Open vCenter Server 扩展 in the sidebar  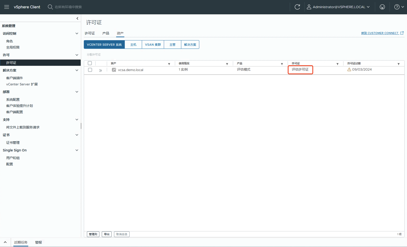22,84
